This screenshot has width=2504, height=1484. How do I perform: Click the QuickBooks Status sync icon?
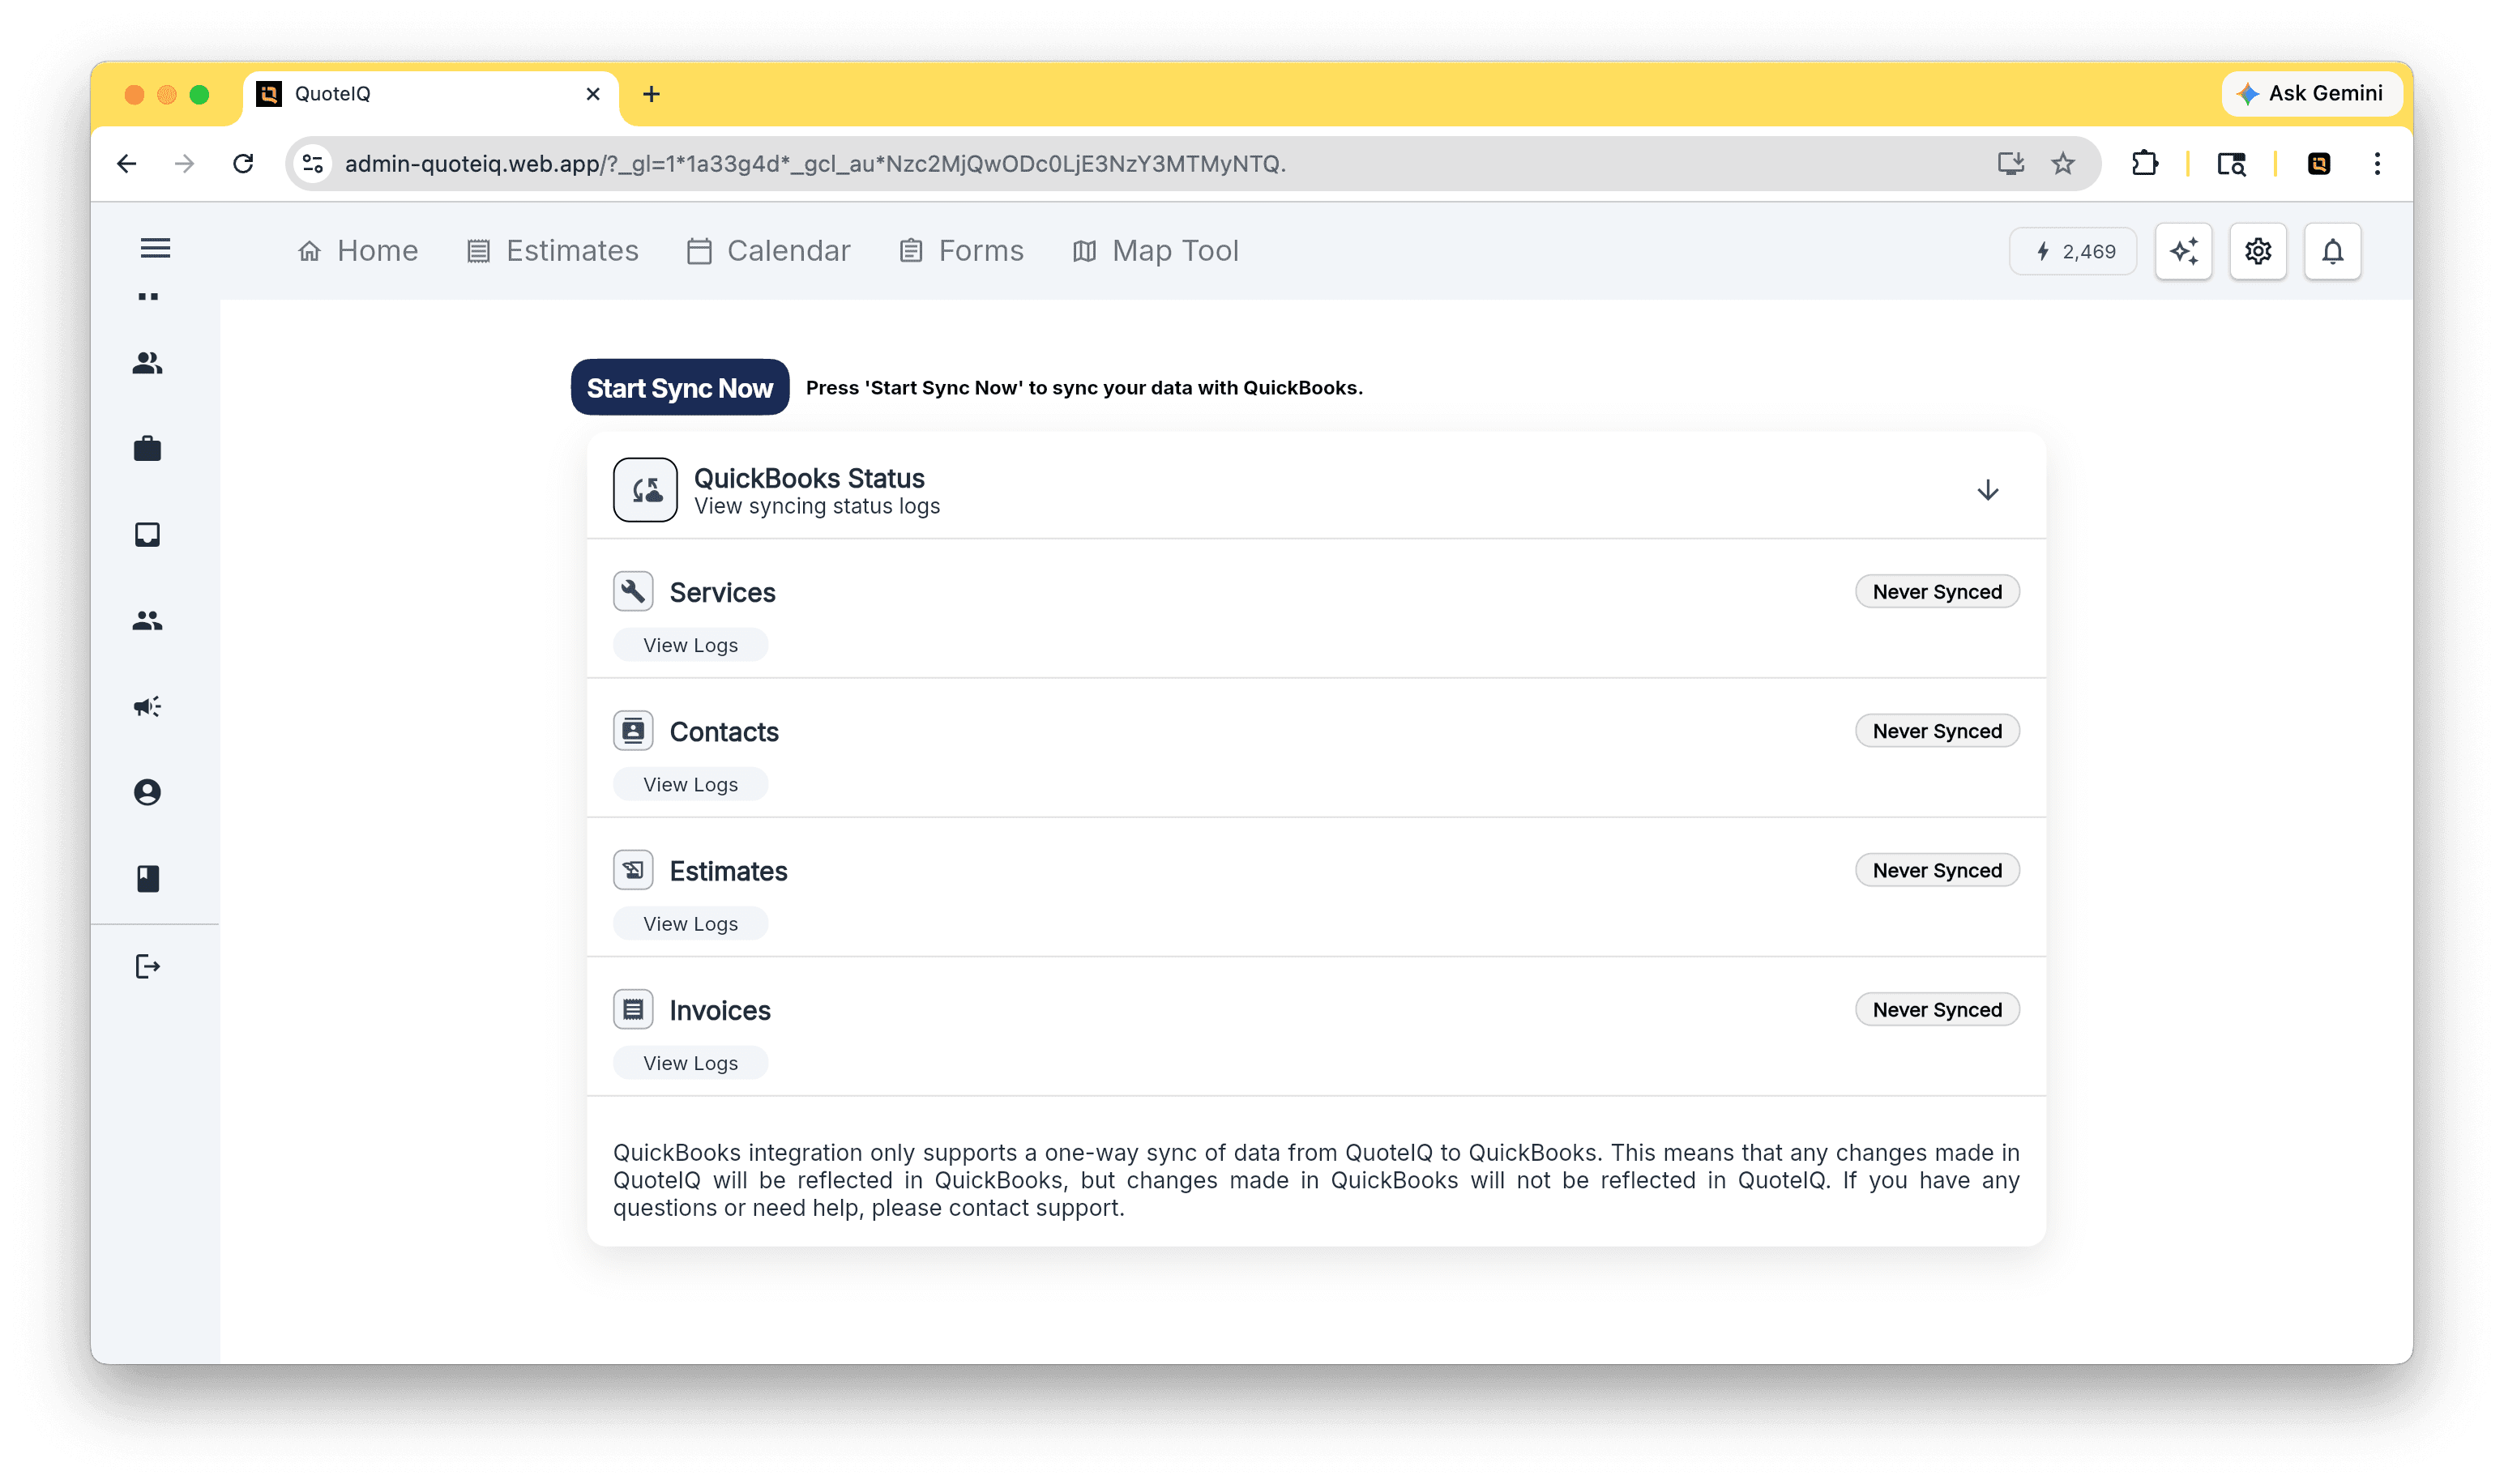click(x=645, y=490)
